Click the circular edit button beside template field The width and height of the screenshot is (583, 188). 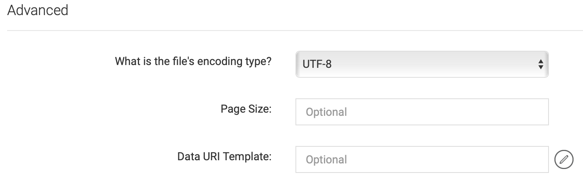[x=564, y=159]
